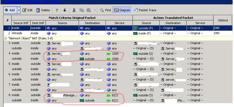Click the Delete toolbar button
This screenshot has height=107, width=234.
(x=43, y=10)
